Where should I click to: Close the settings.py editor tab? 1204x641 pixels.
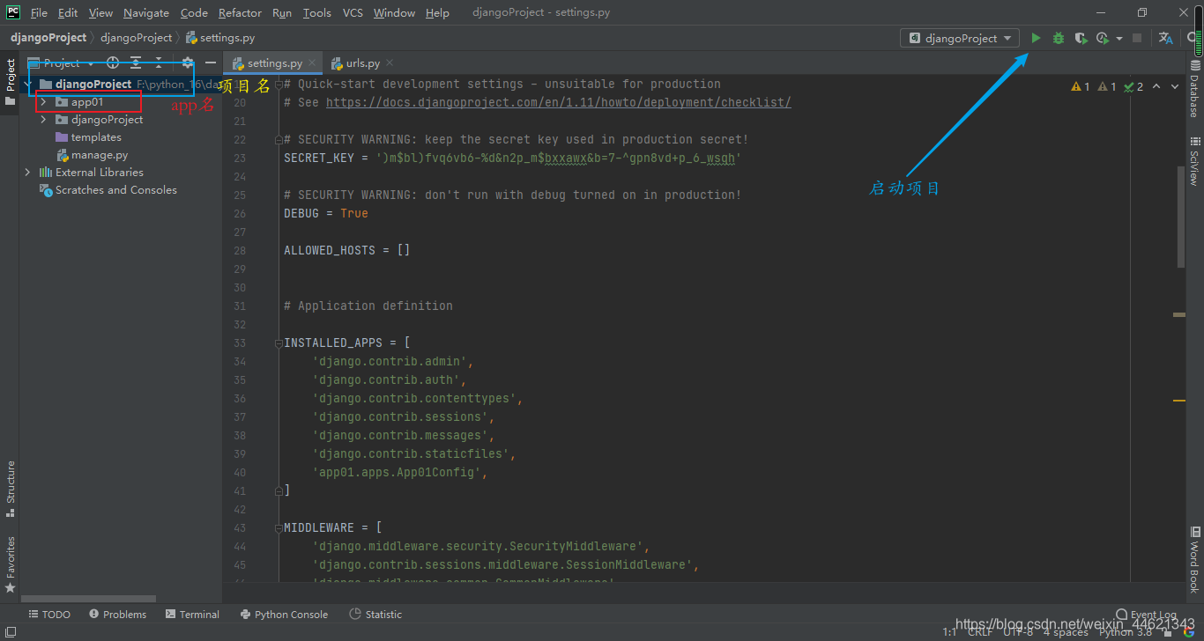pos(312,63)
